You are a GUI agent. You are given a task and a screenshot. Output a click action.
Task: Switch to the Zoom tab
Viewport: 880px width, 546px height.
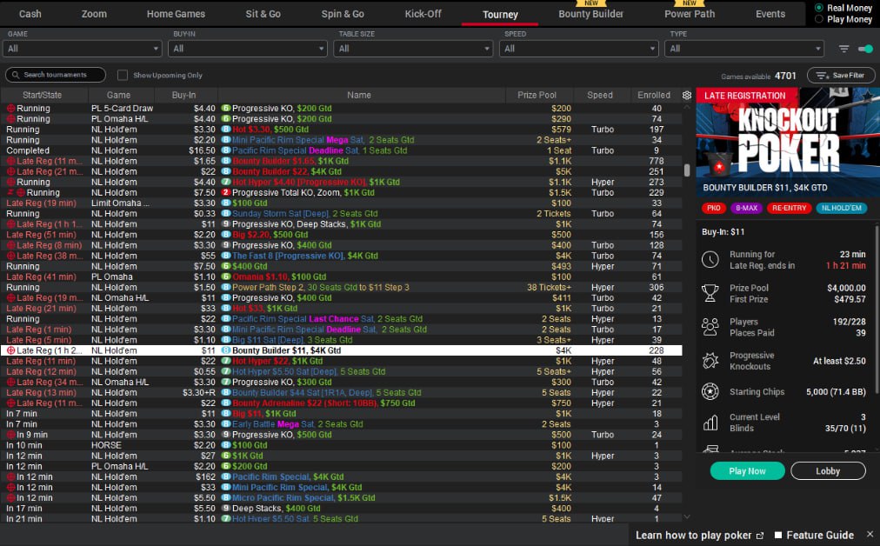click(x=94, y=14)
